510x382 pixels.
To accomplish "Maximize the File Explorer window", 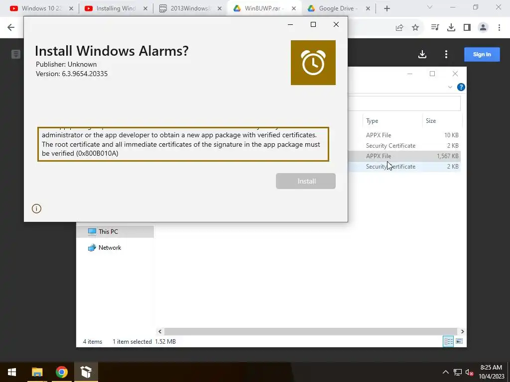I will point(432,74).
